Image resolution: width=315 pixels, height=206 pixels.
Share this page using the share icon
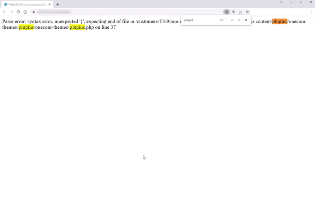point(241,12)
